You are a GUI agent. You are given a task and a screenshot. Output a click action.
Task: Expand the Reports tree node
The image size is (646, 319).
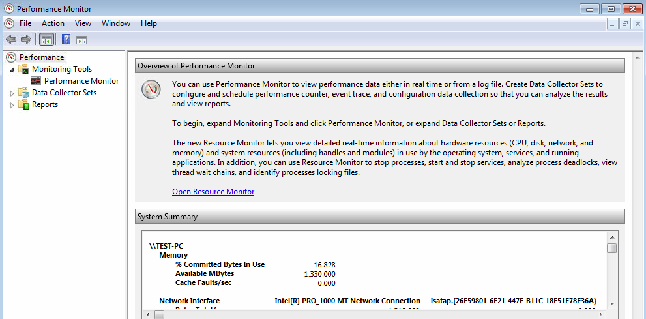12,105
